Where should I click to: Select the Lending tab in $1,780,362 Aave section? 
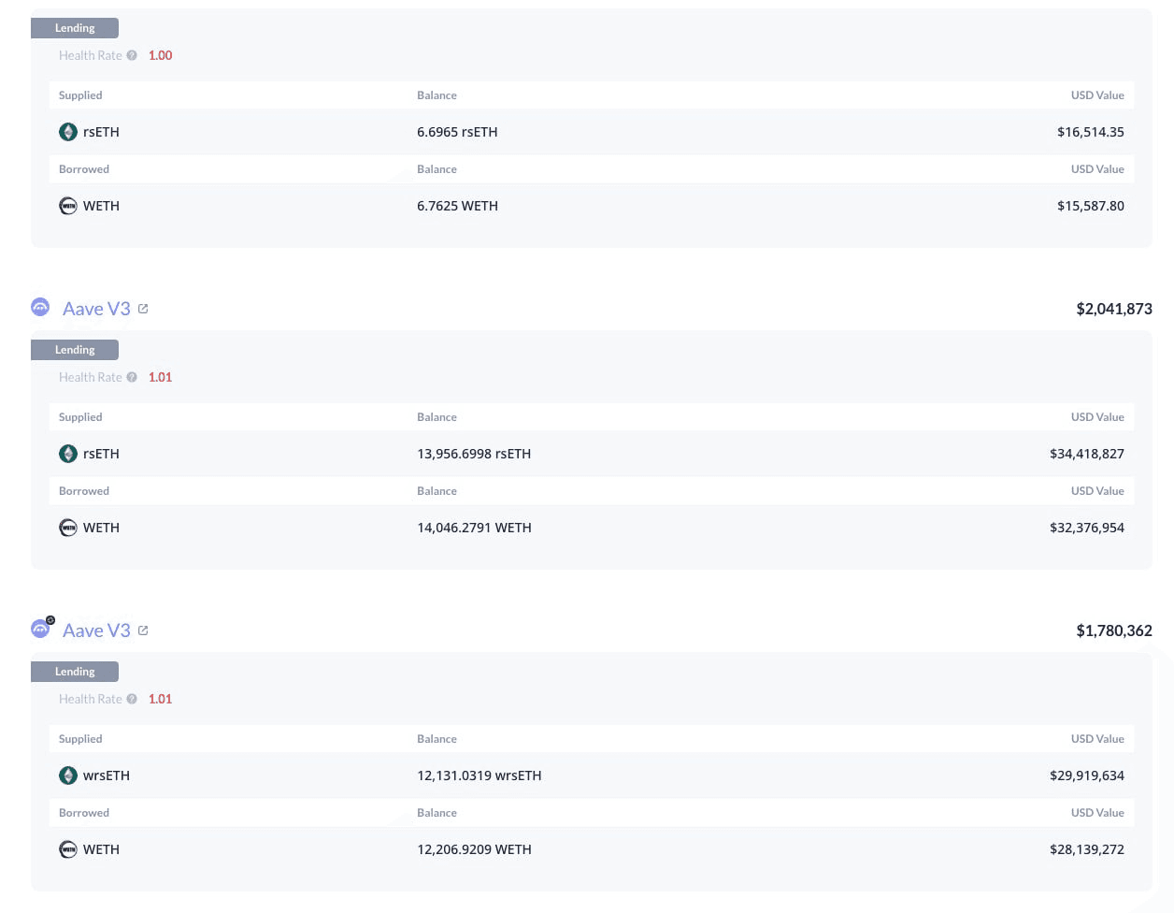(75, 672)
